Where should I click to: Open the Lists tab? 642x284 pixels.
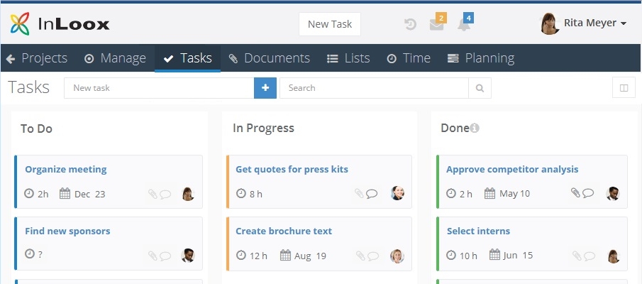click(x=348, y=58)
